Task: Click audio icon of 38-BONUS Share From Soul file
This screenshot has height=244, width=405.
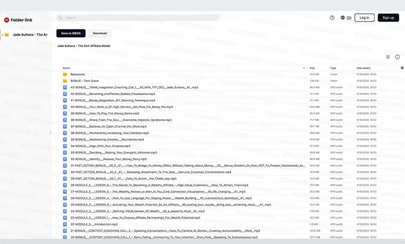Action: 65,120
